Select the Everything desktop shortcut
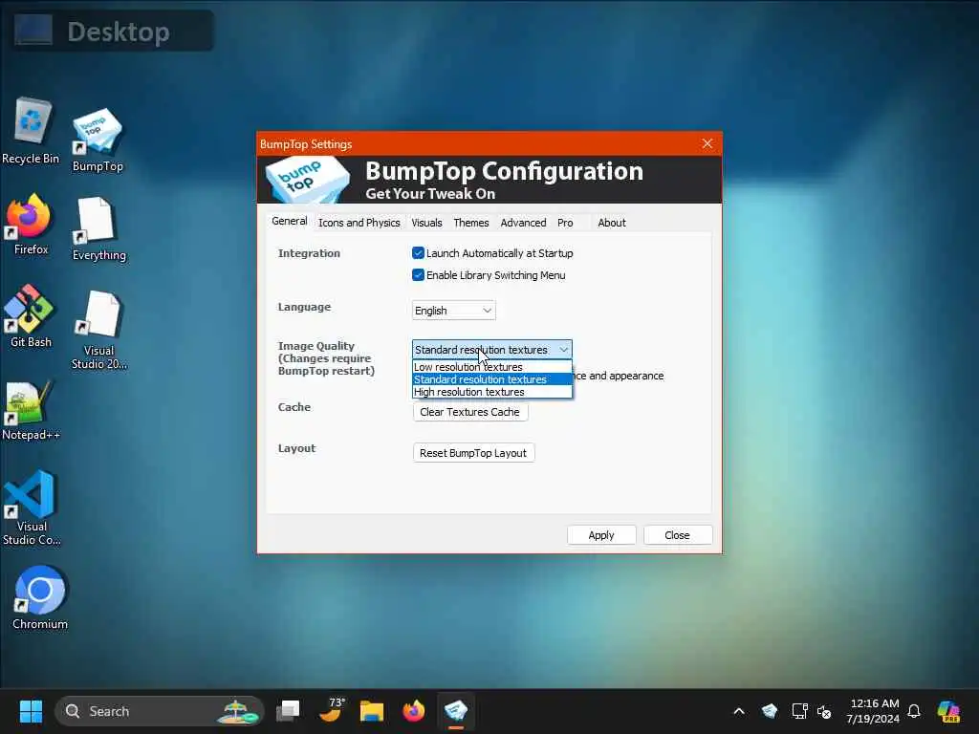The image size is (979, 734). 98,228
